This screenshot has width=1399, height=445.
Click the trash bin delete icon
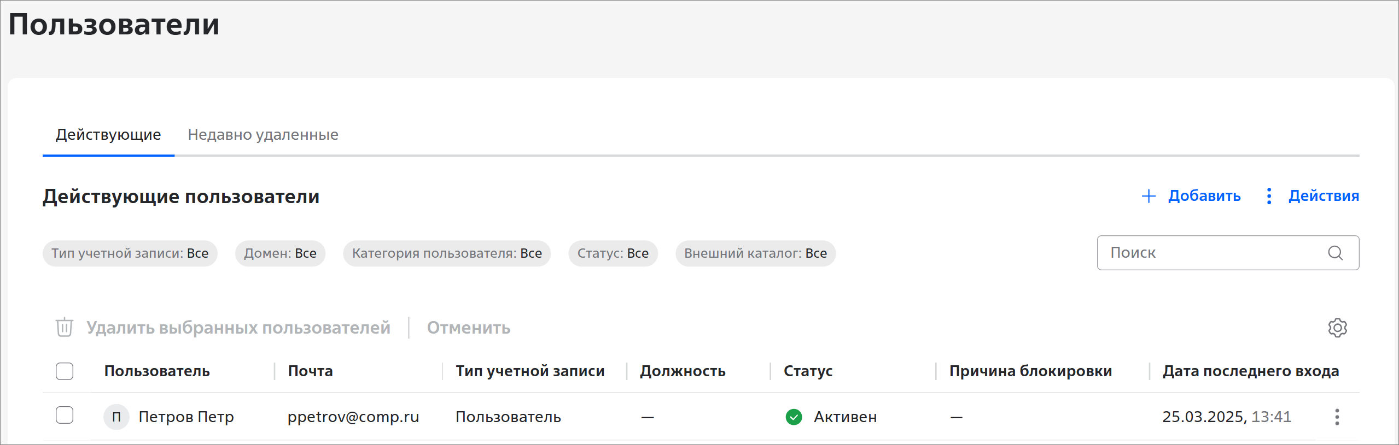tap(65, 328)
